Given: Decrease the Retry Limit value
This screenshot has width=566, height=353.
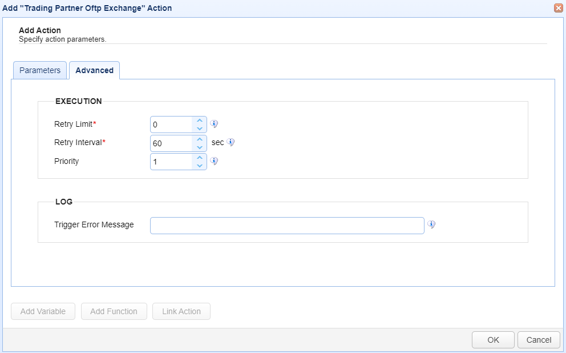Looking at the screenshot, I should click(199, 129).
